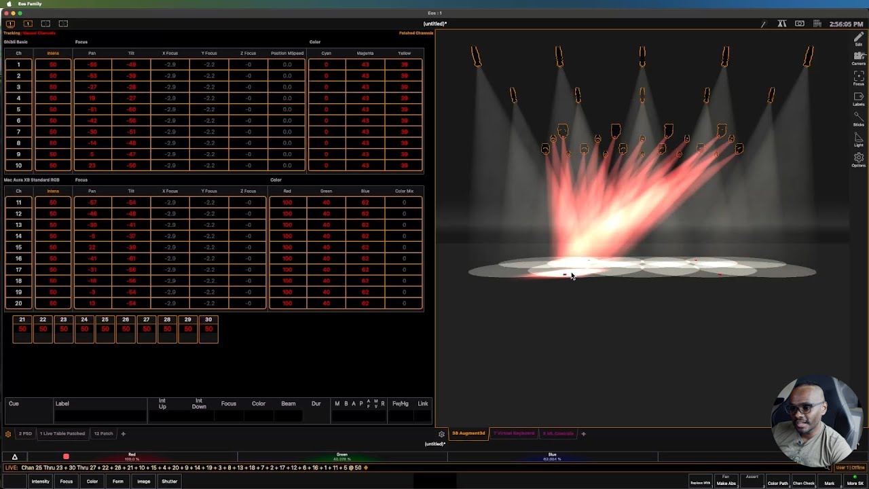
Task: Open the 12 Patch tab
Action: (104, 433)
